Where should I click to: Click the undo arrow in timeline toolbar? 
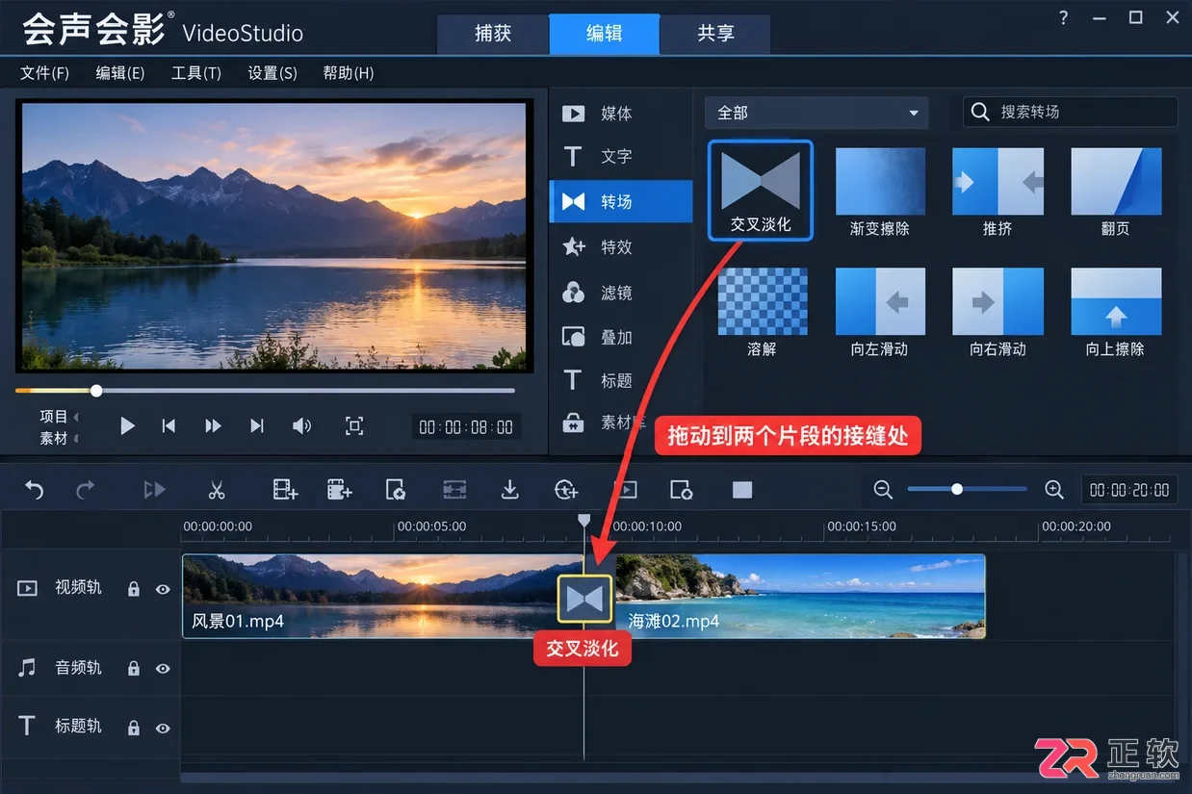pyautogui.click(x=35, y=490)
